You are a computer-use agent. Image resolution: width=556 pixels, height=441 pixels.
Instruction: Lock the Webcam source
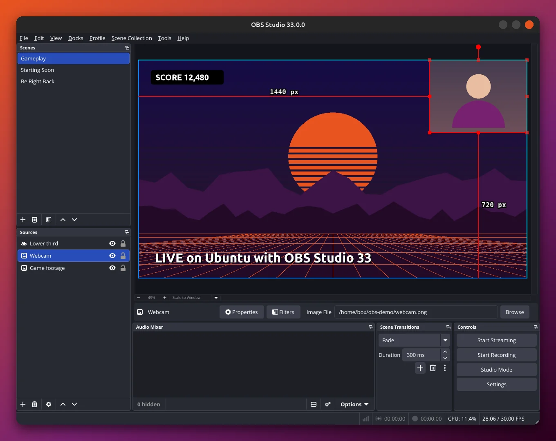[123, 256]
